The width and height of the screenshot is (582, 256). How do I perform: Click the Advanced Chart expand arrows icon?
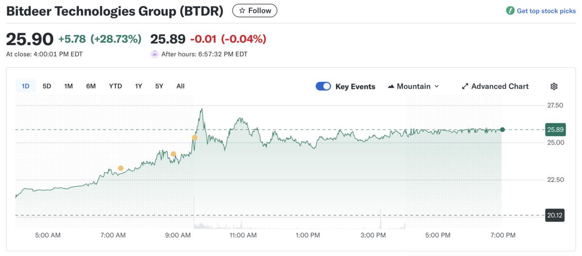[x=465, y=87]
